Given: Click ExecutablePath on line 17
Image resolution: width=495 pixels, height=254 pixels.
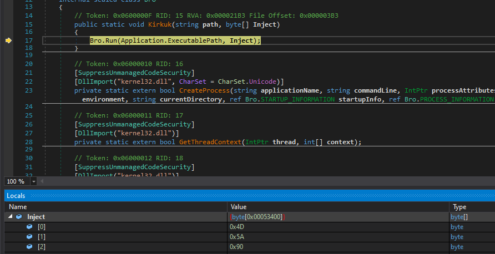Looking at the screenshot, I should [196, 40].
